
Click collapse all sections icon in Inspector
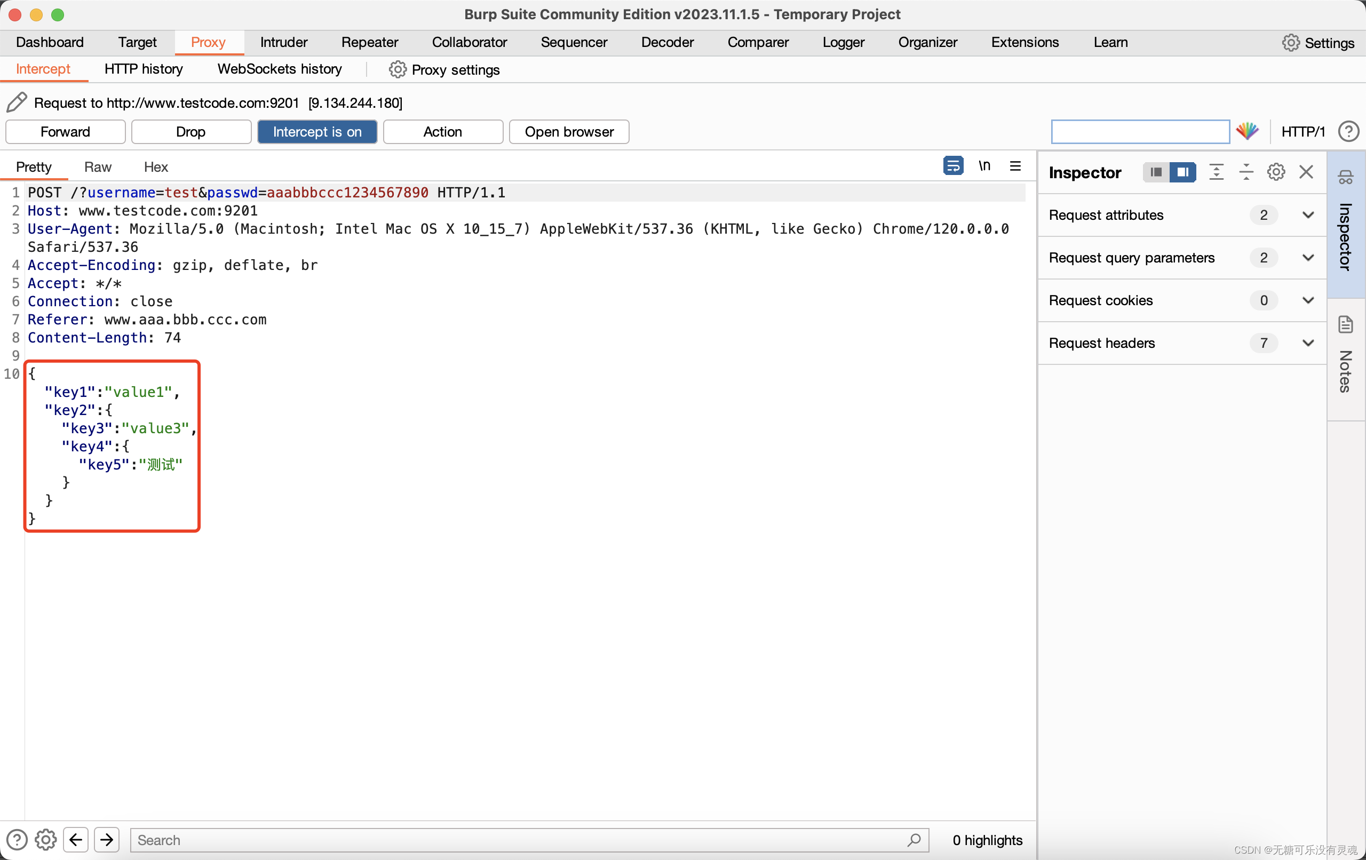[x=1246, y=172]
